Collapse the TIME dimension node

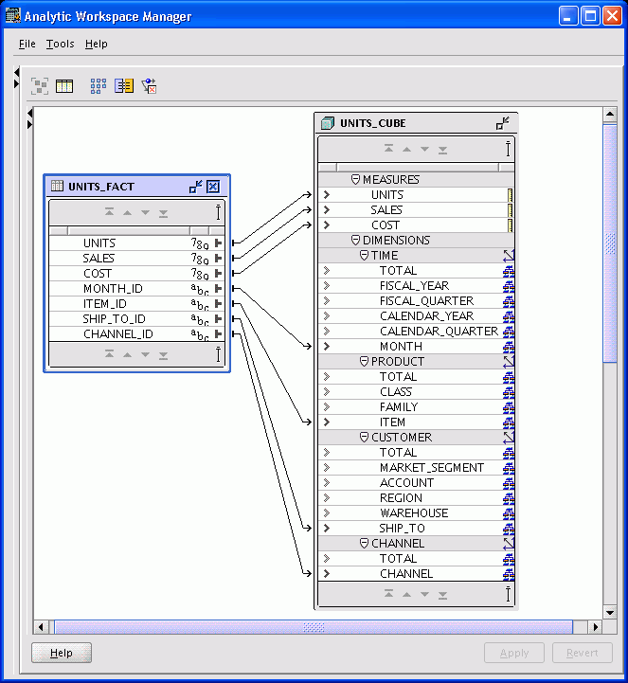pos(364,255)
